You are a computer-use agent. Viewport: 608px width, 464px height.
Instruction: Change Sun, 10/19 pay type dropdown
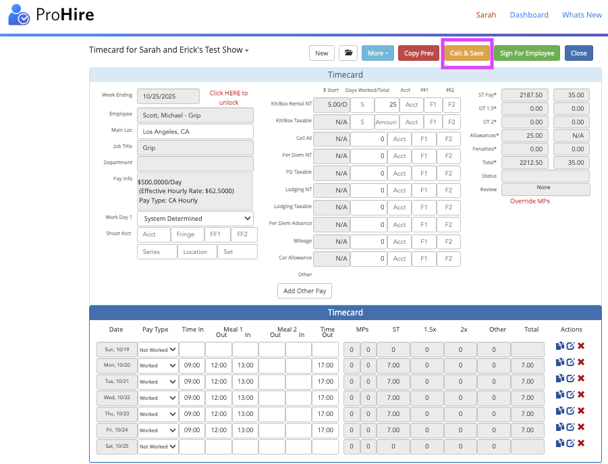[158, 350]
